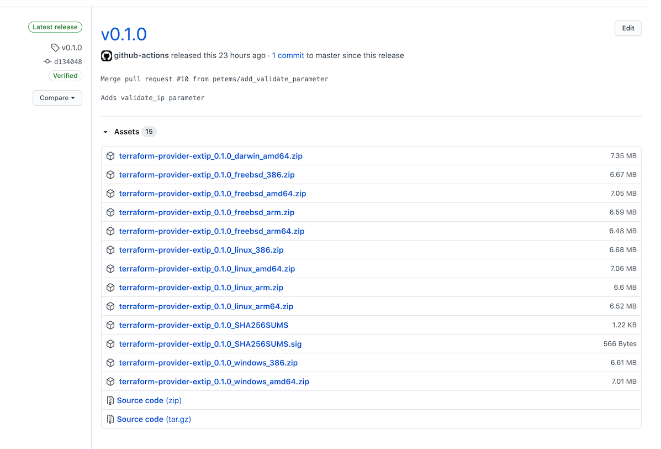Screen dimensions: 661x449
Task: Click the package icon for darwin_amd64.zip
Action: [x=110, y=156]
